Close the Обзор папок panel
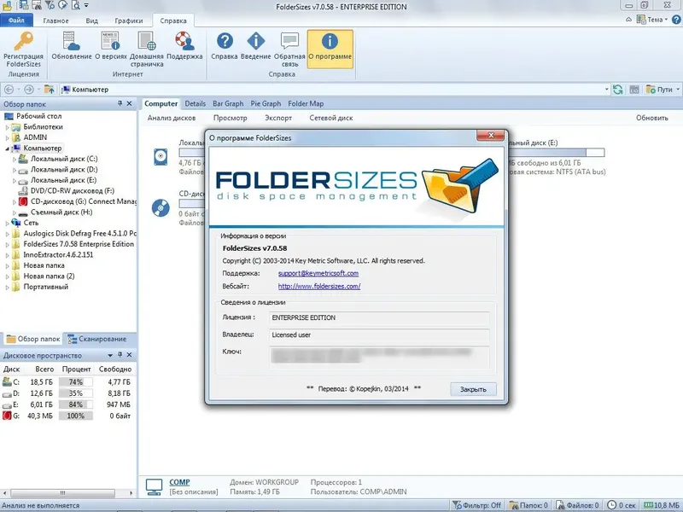This screenshot has height=512, width=683. coord(130,103)
